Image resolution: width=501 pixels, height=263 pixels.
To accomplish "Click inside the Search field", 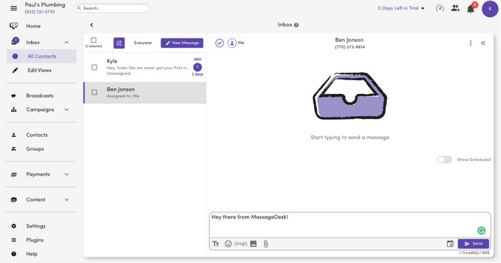I will [112, 8].
